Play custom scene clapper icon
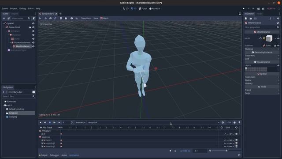This screenshot has height=159, width=282. pyautogui.click(x=263, y=8)
